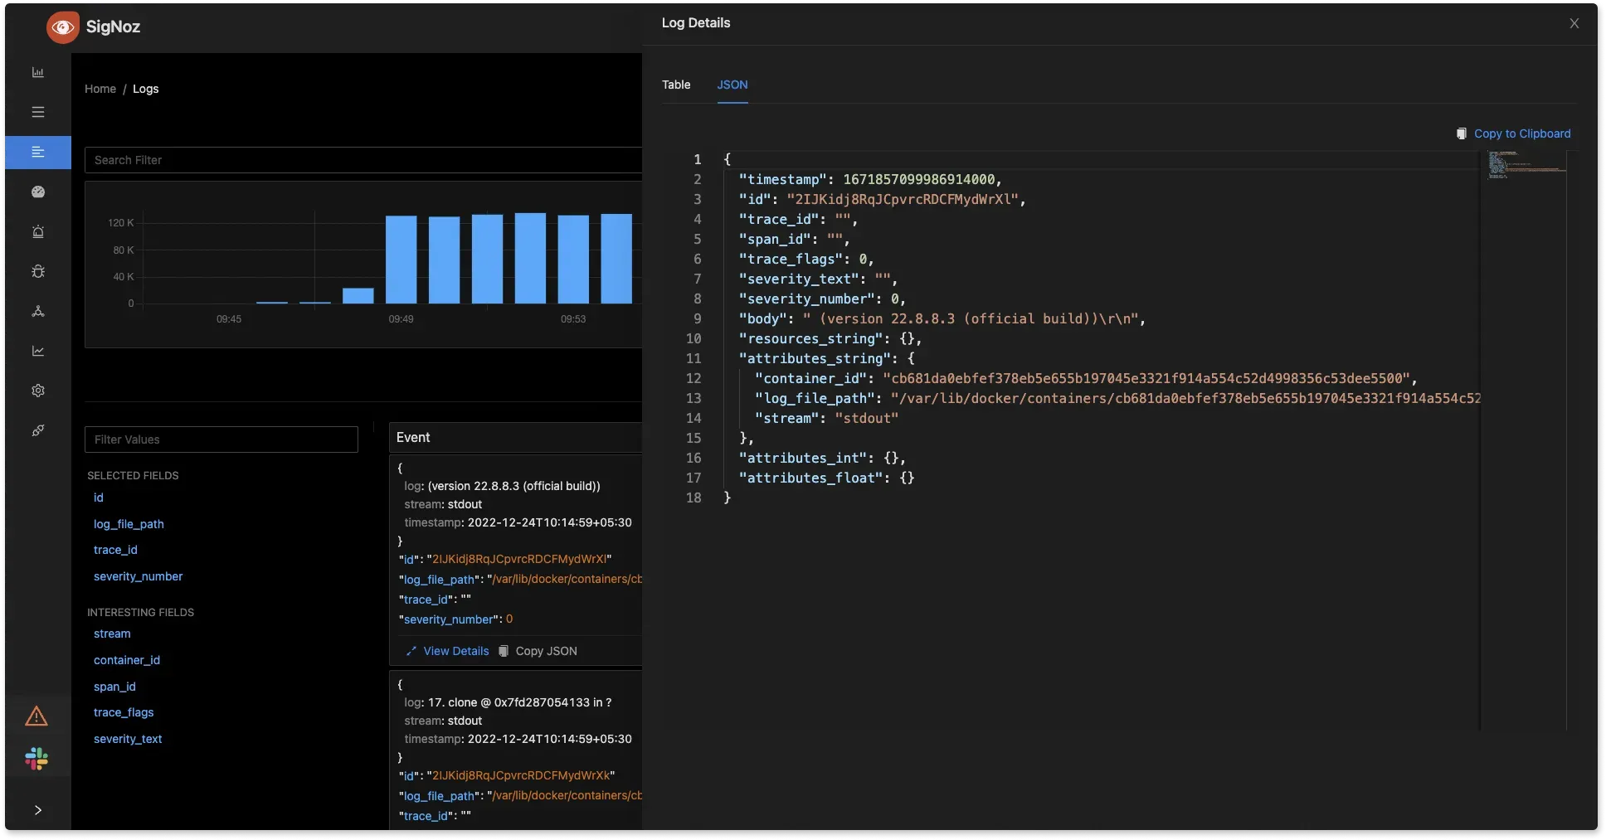
Task: Click the SigNoz logo icon
Action: pyautogui.click(x=63, y=27)
